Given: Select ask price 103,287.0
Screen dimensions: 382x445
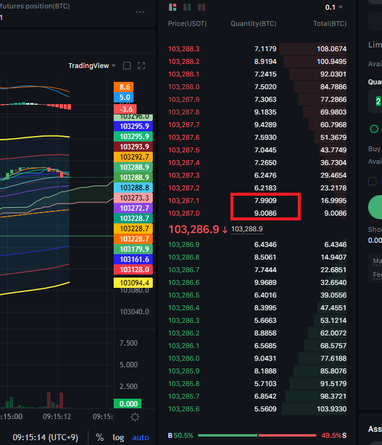Looking at the screenshot, I should pos(183,213).
